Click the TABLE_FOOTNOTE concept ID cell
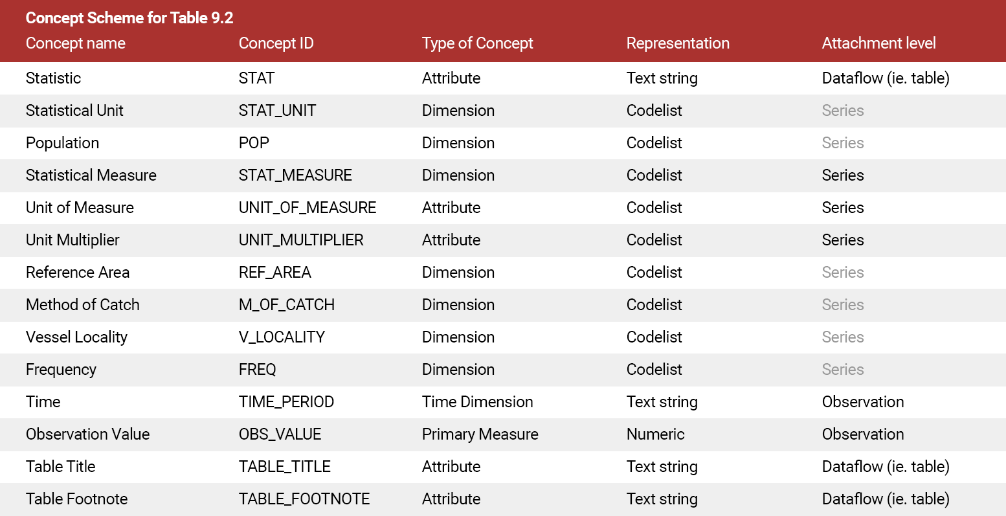Screen dimensions: 1006x516 (x=304, y=499)
